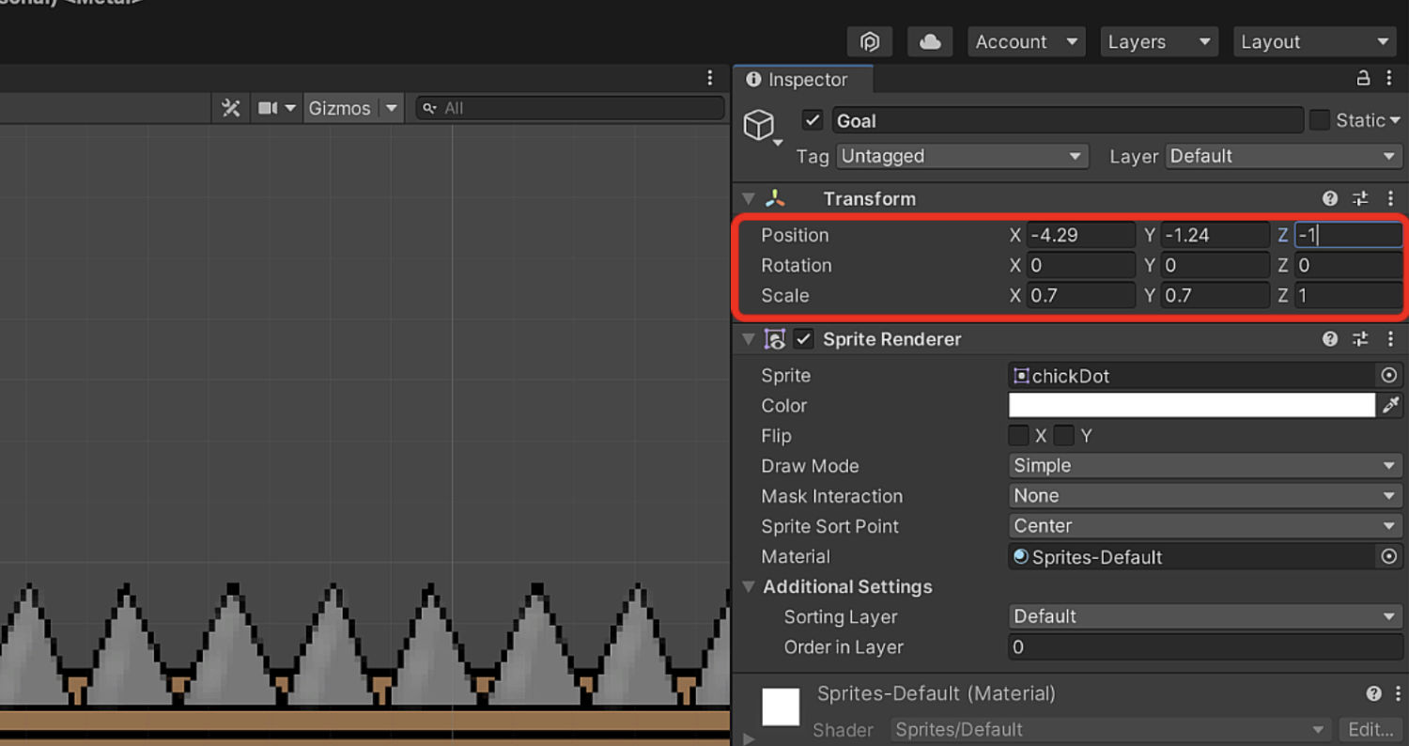Open Draw Mode dropdown set to Simple
Image resolution: width=1409 pixels, height=746 pixels.
coord(1205,465)
